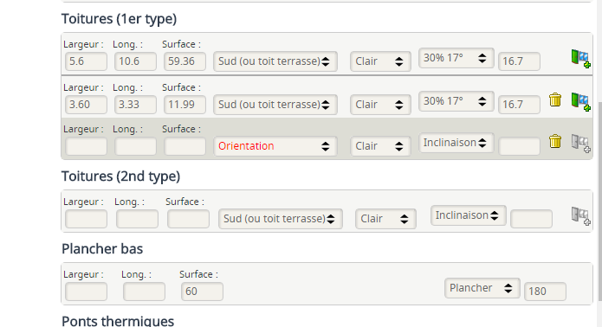Viewport: 602px width, 327px height.
Task: Delete the empty third roof row
Action: [554, 141]
